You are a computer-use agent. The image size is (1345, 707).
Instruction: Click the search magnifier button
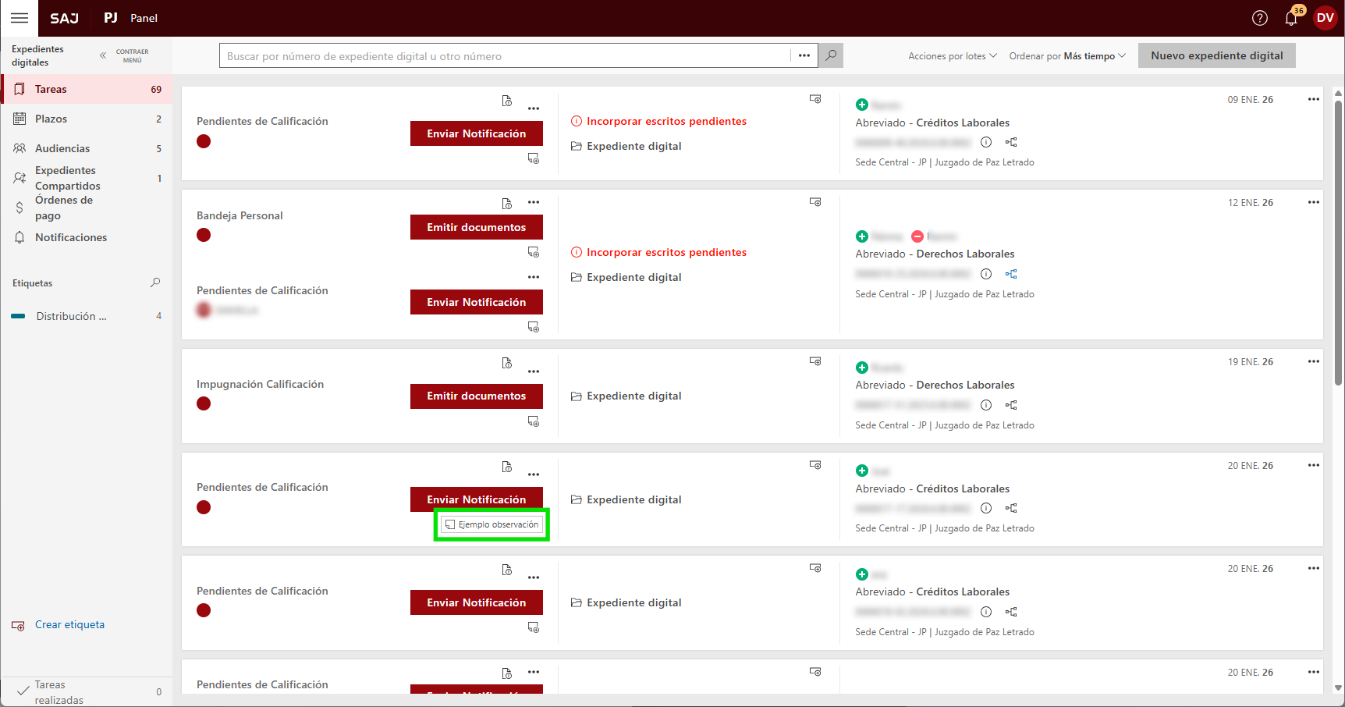pos(831,55)
